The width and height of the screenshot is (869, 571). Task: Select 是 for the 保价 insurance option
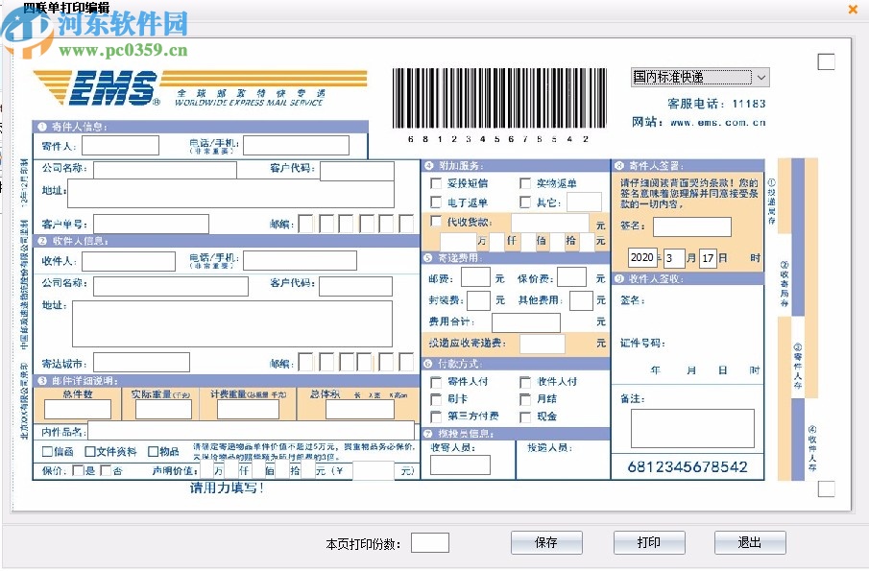coord(78,471)
